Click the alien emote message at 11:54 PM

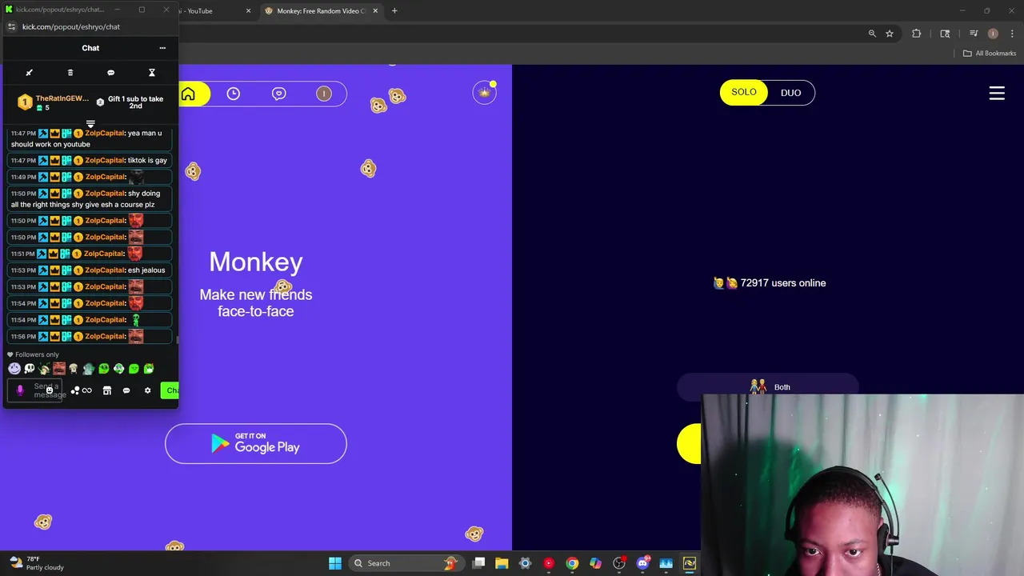tap(90, 320)
